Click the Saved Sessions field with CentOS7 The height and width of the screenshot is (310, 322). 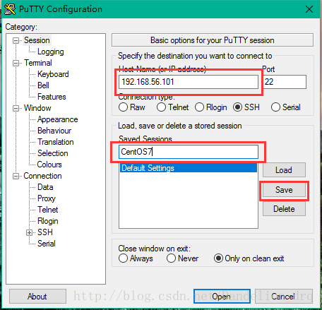point(189,152)
